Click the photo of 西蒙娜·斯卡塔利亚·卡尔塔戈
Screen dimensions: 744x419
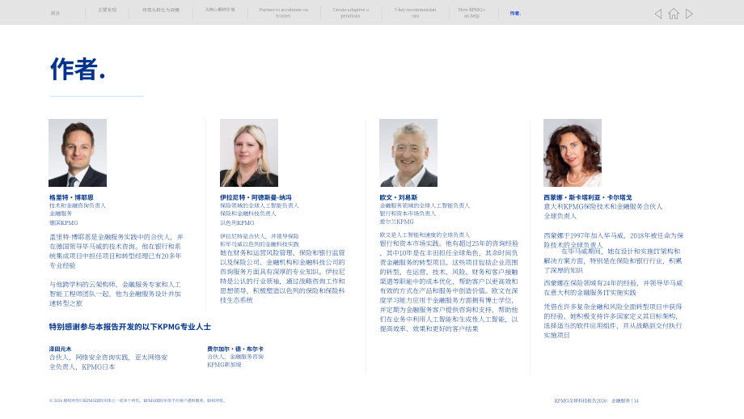(573, 153)
